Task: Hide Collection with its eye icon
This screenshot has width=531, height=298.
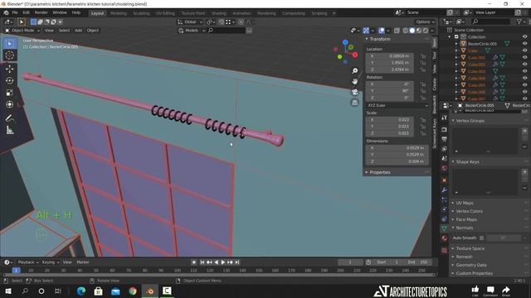Action: pyautogui.click(x=524, y=36)
